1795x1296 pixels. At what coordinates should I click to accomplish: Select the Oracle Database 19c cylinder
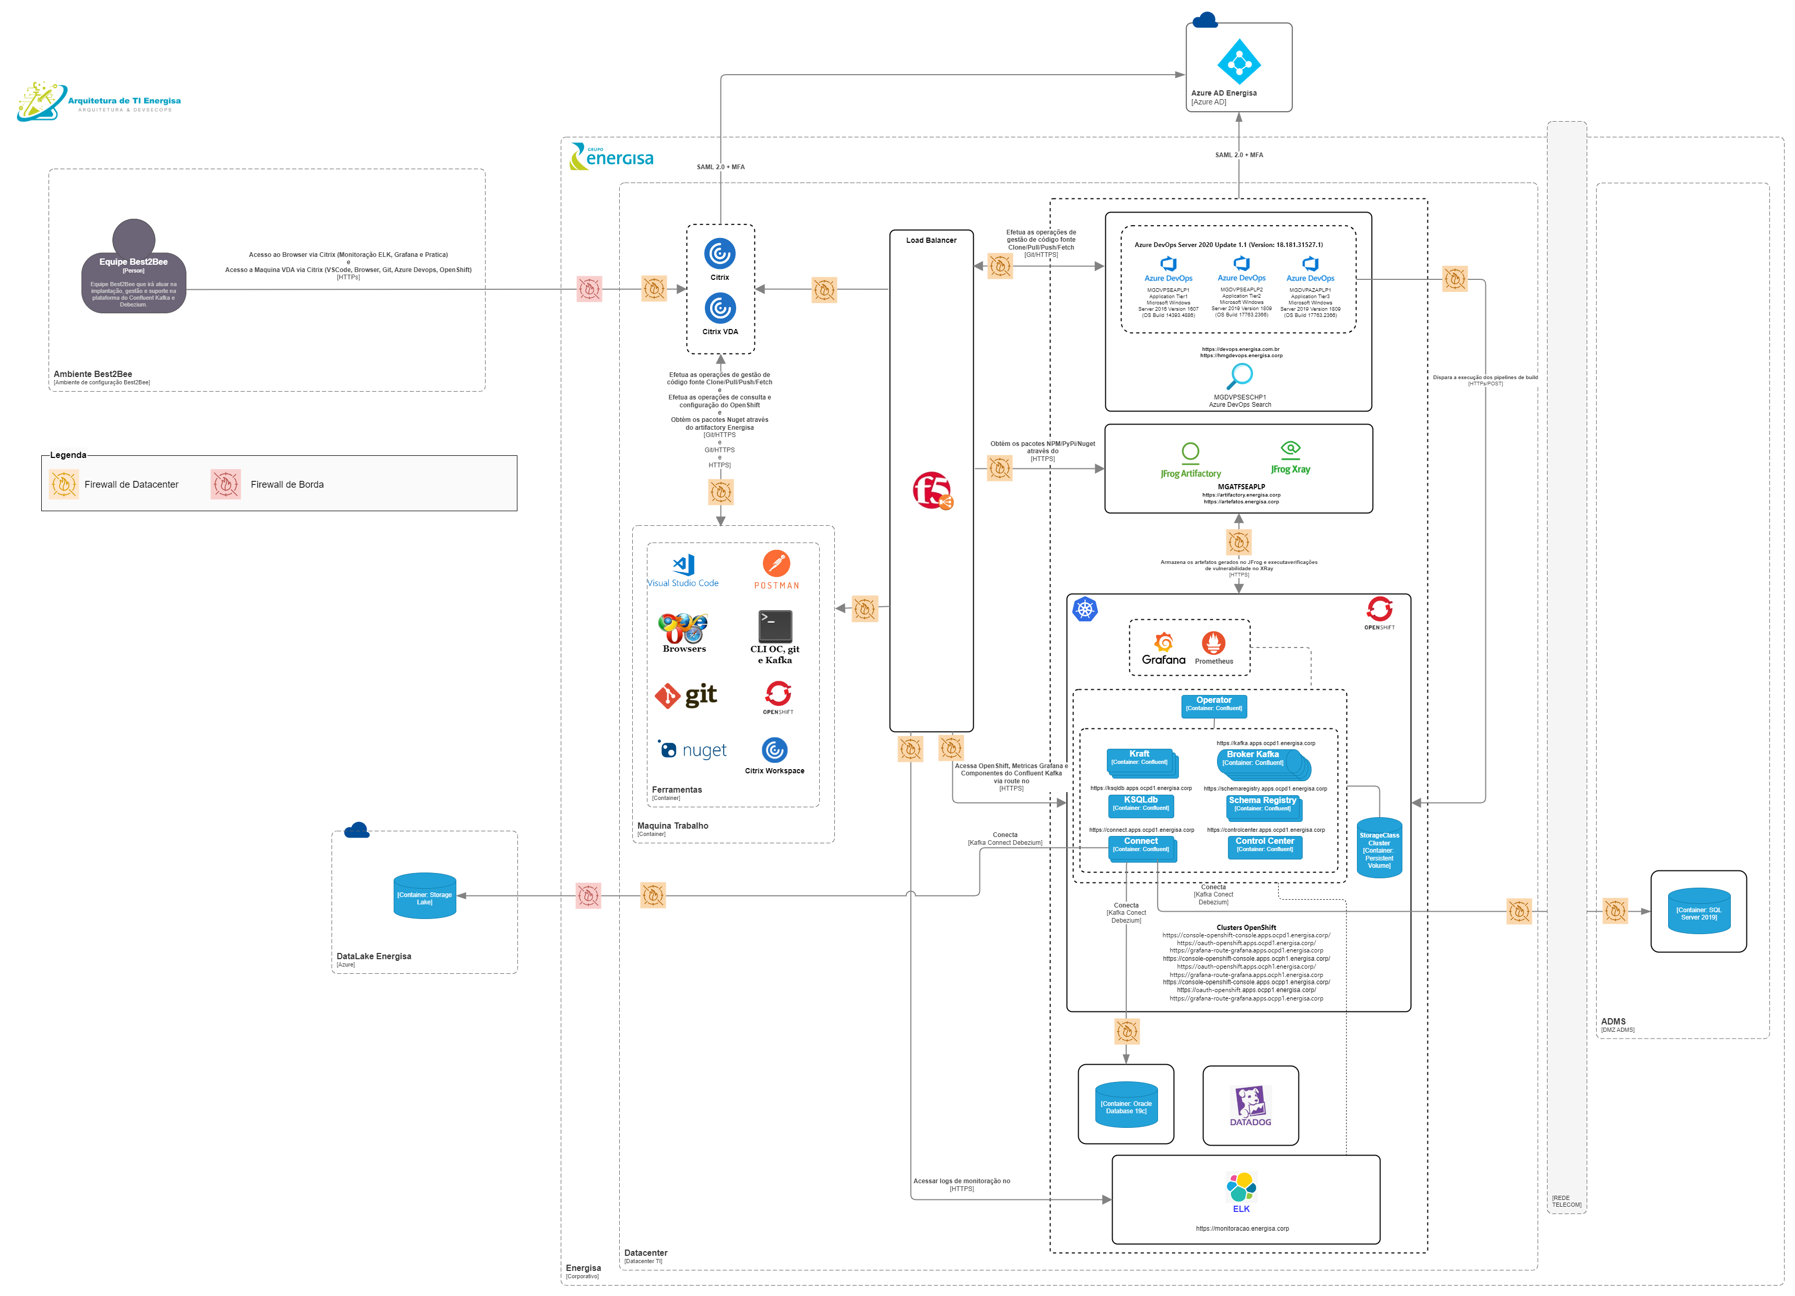click(1126, 1104)
